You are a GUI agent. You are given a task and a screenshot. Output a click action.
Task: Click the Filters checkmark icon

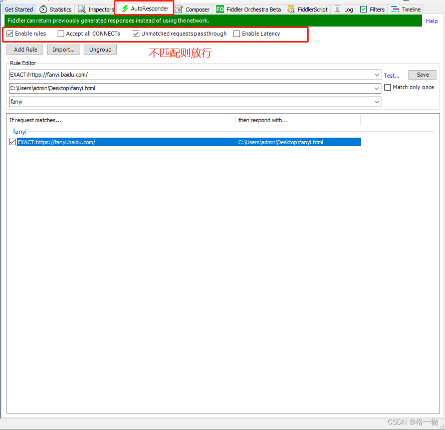click(x=363, y=10)
